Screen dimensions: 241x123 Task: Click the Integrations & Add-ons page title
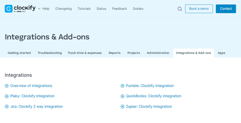pos(47,37)
